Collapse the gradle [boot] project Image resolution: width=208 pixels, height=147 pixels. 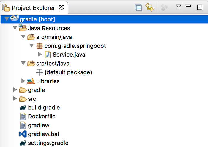[x=7, y=19]
